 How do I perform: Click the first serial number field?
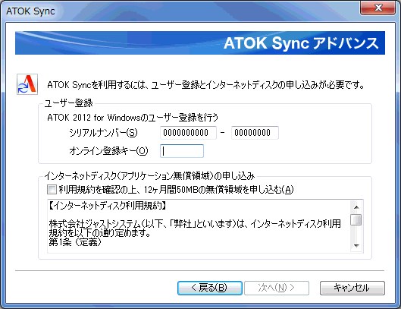pos(188,133)
